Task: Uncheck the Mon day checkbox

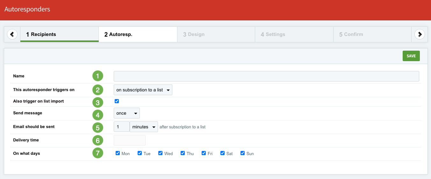Action: (118, 153)
